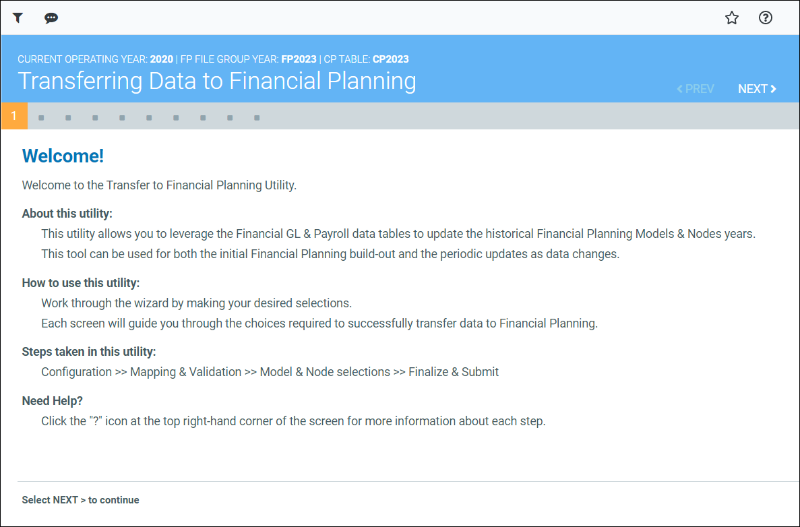800x527 pixels.
Task: Click the FP2023 file group year label
Action: (x=299, y=59)
